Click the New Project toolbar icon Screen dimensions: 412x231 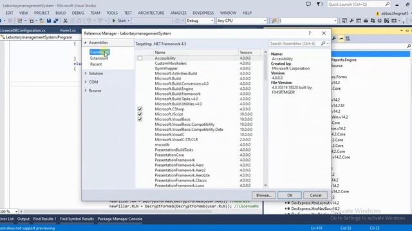pyautogui.click(x=20, y=21)
